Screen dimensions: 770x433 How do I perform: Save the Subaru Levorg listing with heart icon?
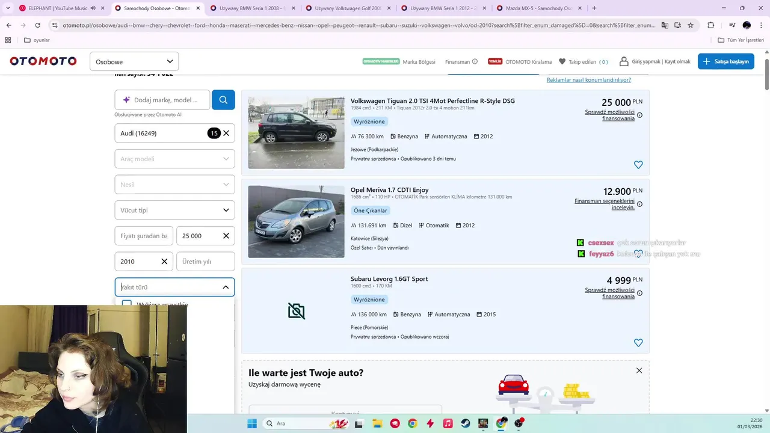(x=638, y=343)
